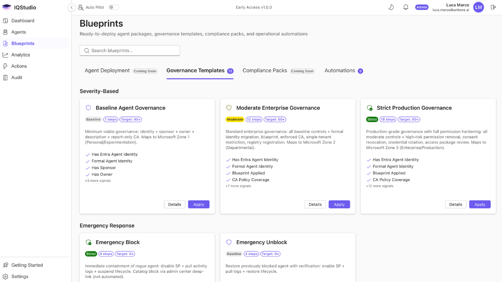This screenshot has height=282, width=502.
Task: Click the 'Target: 80+' badge
Action: pos(409,119)
